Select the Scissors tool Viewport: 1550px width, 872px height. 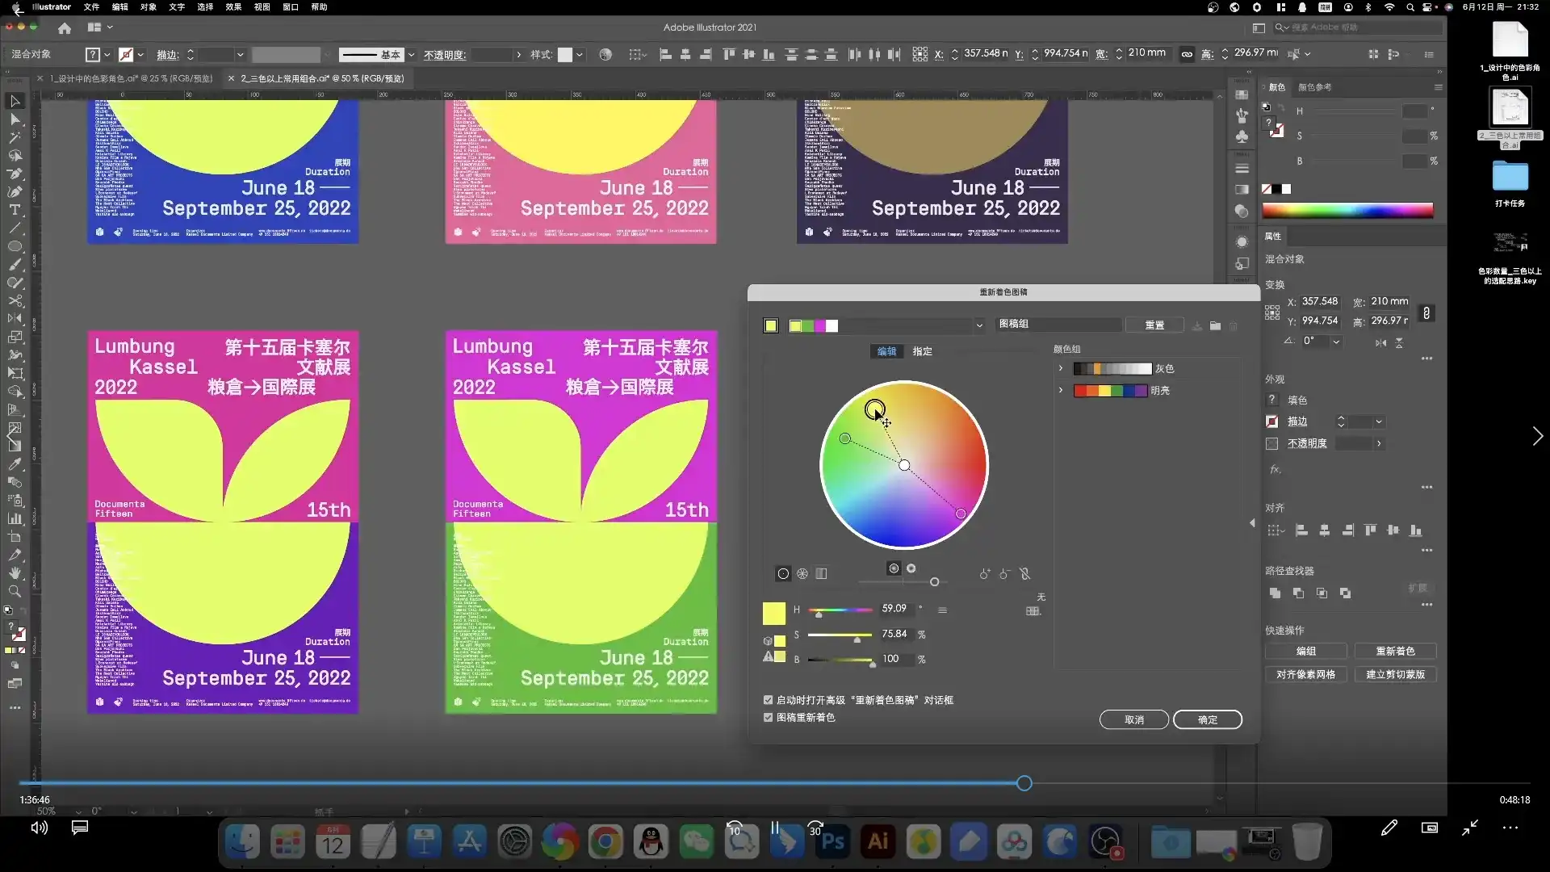[x=15, y=300]
